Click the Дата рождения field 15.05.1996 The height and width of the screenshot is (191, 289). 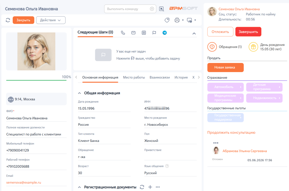pyautogui.click(x=104, y=108)
